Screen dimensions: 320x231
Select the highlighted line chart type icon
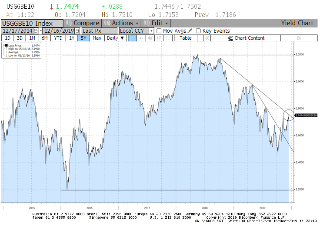click(133, 38)
